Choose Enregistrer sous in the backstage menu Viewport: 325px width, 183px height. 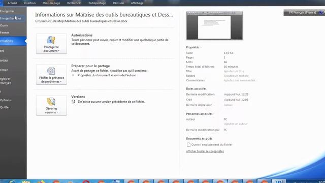[12, 18]
